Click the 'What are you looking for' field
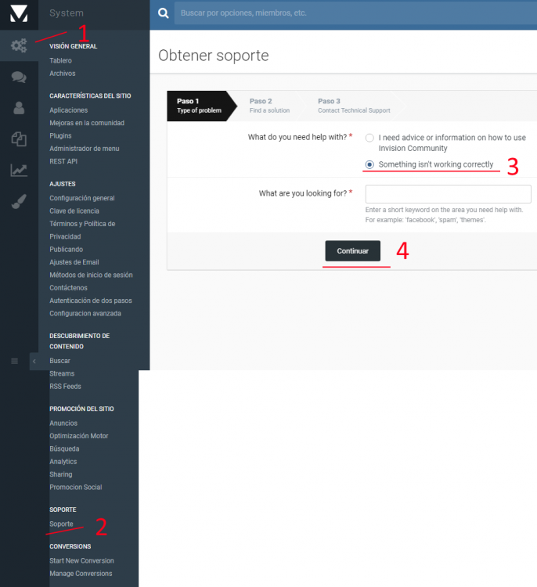Screen dimensions: 537x587 pos(448,194)
